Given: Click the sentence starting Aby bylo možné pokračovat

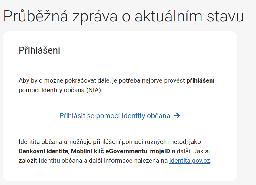Looking at the screenshot, I should coord(117,85).
